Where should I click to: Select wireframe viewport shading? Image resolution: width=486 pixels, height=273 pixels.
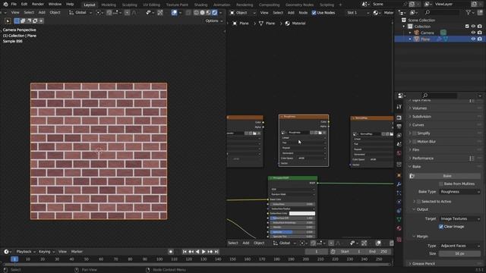(x=196, y=13)
